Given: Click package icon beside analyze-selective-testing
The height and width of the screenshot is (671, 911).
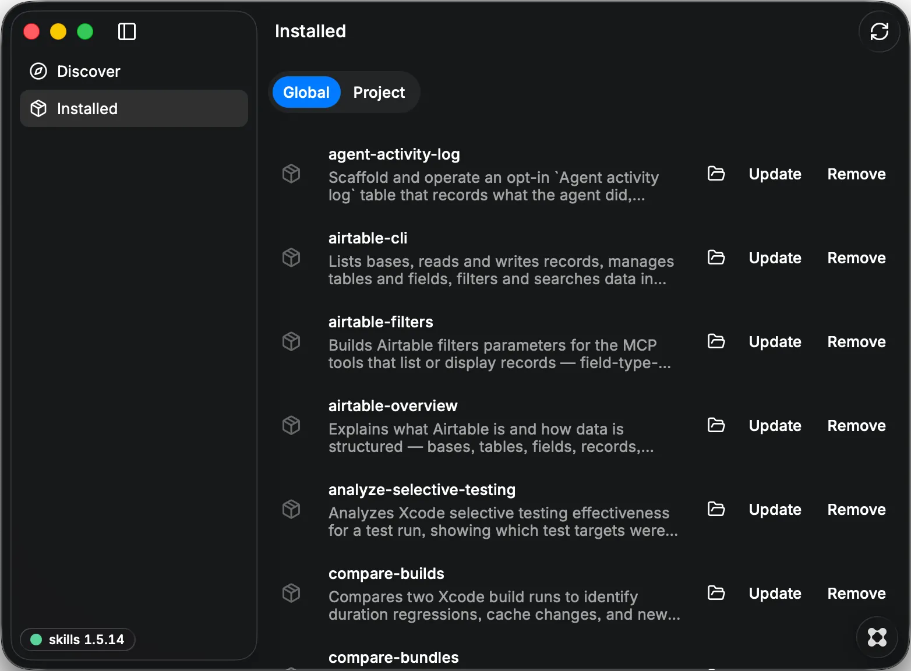Looking at the screenshot, I should point(291,509).
